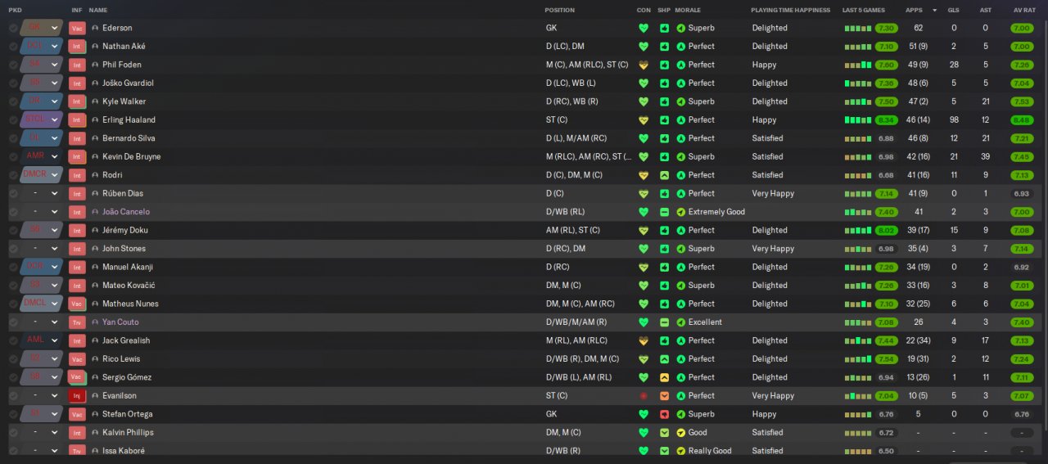
Task: Click Ederson's Vac status badge
Action: [78, 28]
